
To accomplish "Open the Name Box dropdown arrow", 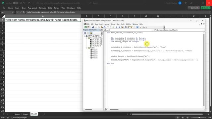I will tap(12, 12).
